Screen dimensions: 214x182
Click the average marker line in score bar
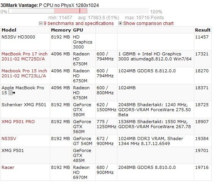pyautogui.click(x=80, y=11)
